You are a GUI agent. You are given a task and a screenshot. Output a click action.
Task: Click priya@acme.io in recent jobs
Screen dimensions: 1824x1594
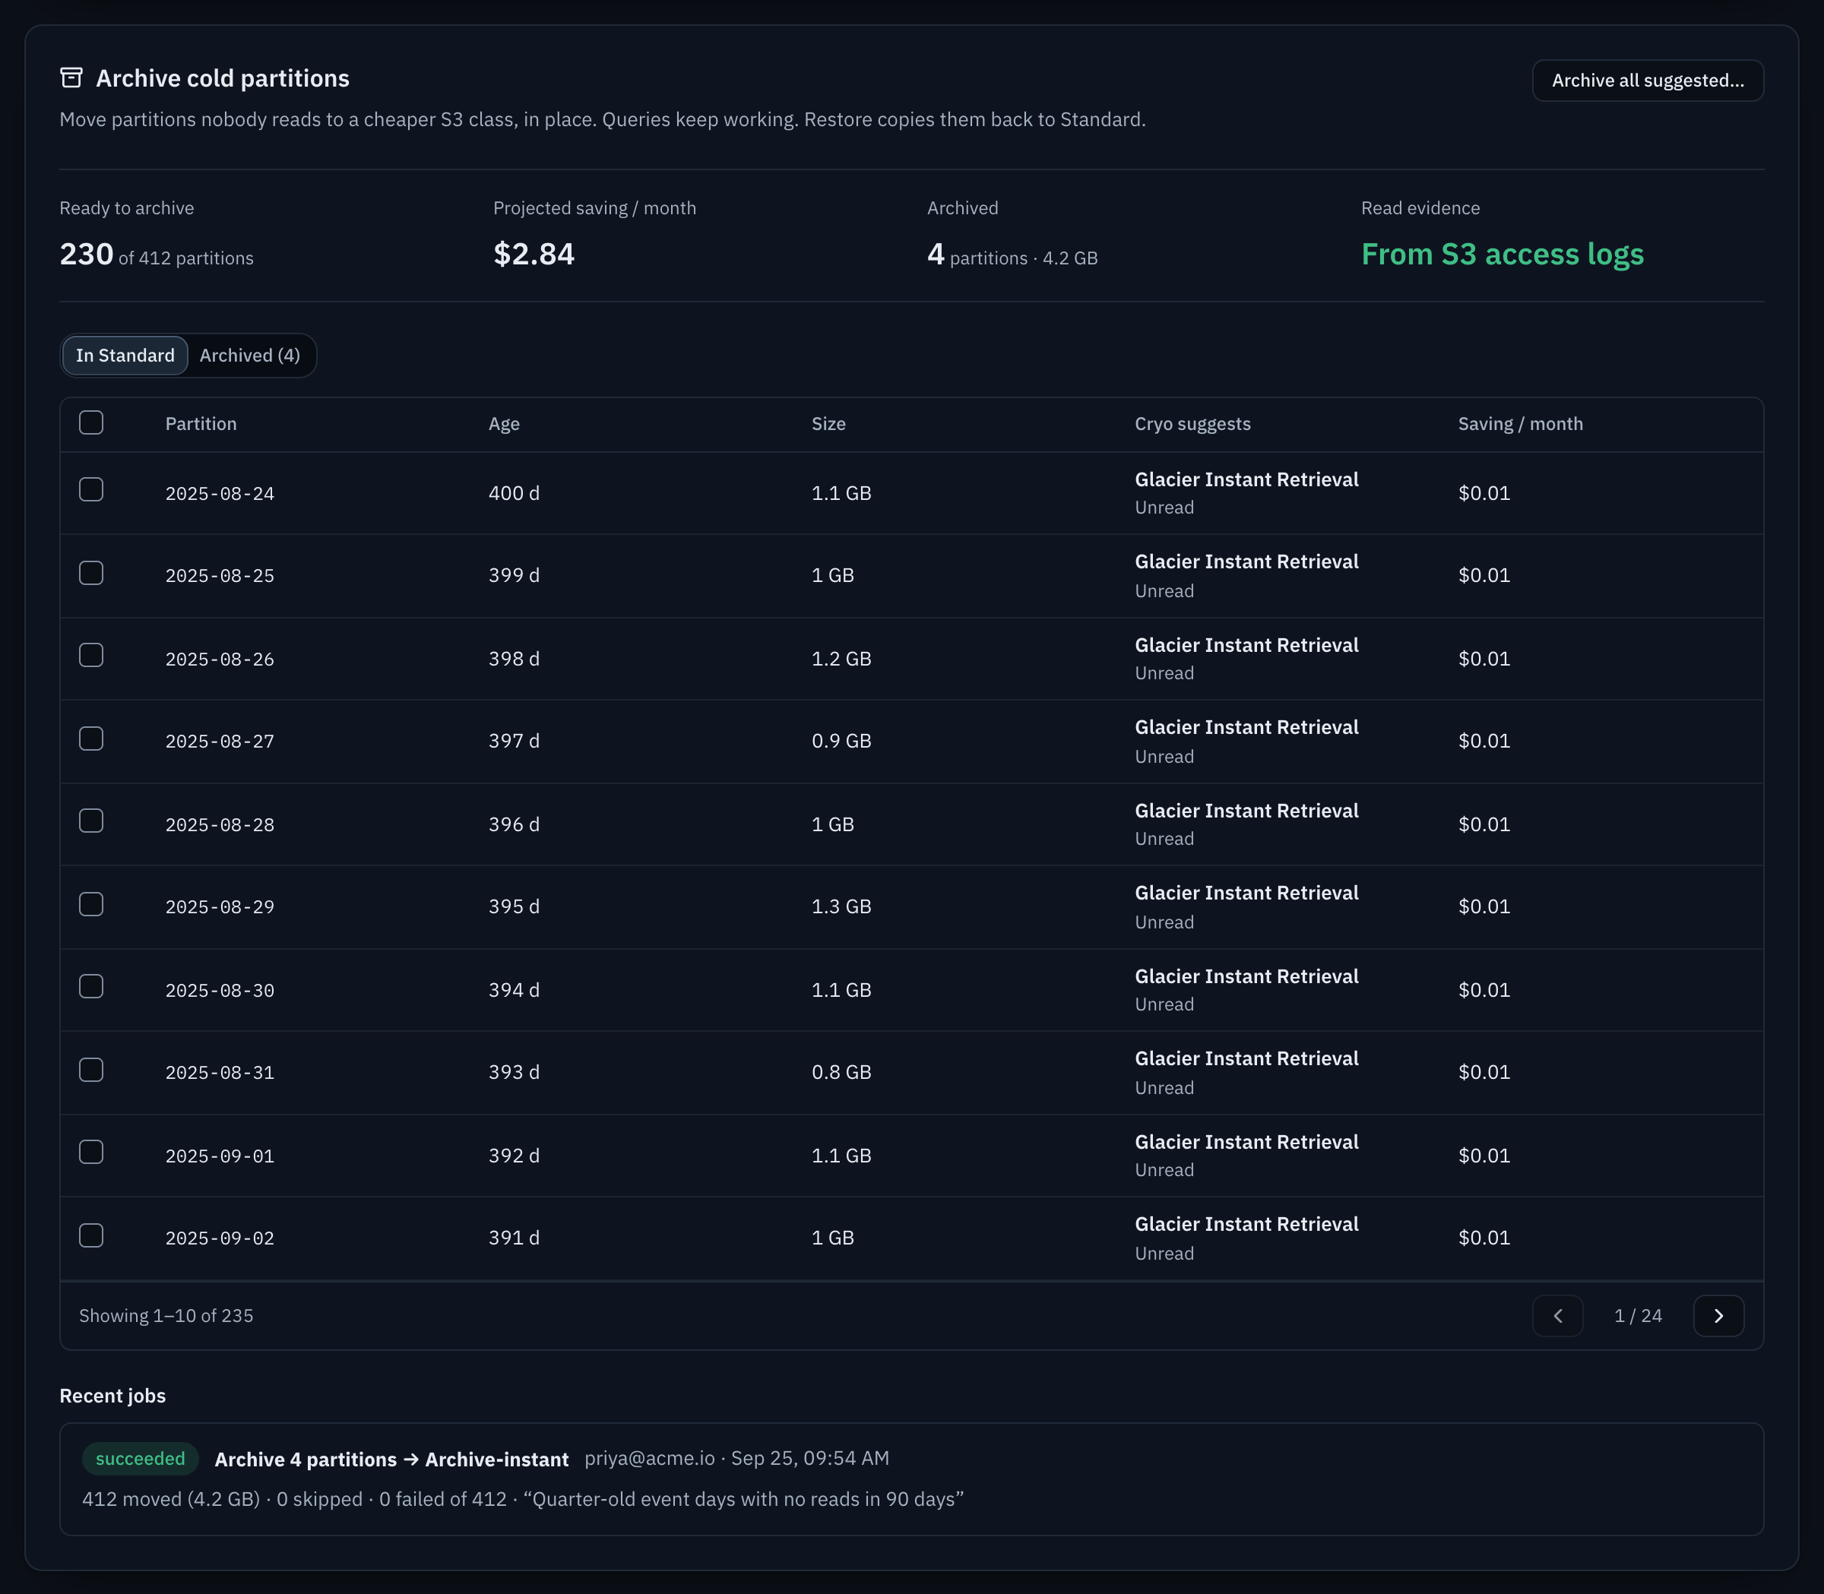(650, 1458)
